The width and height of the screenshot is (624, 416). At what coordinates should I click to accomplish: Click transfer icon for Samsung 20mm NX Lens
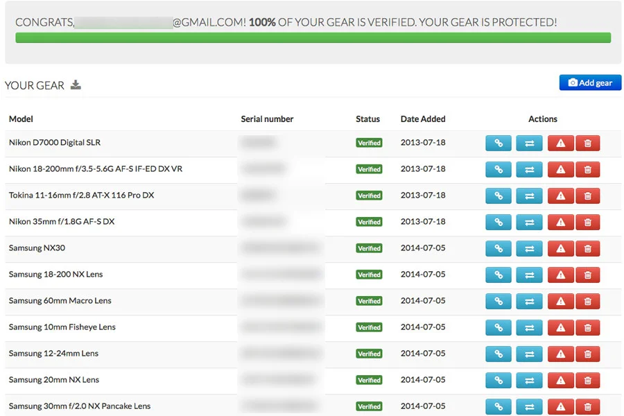tap(529, 380)
